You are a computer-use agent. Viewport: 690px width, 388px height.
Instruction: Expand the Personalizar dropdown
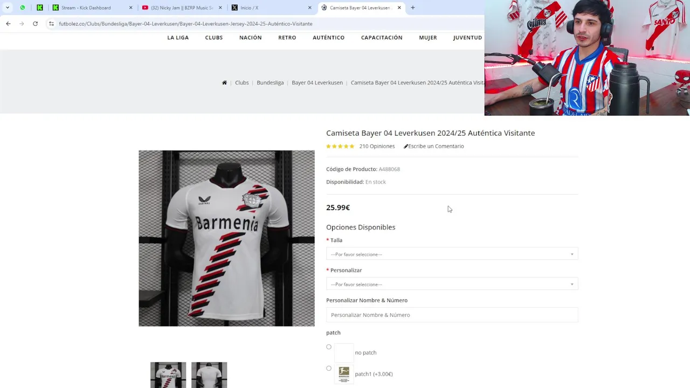coord(452,284)
